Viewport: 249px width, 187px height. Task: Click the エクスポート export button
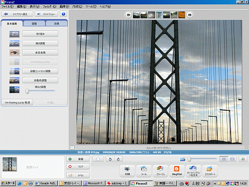point(210,171)
